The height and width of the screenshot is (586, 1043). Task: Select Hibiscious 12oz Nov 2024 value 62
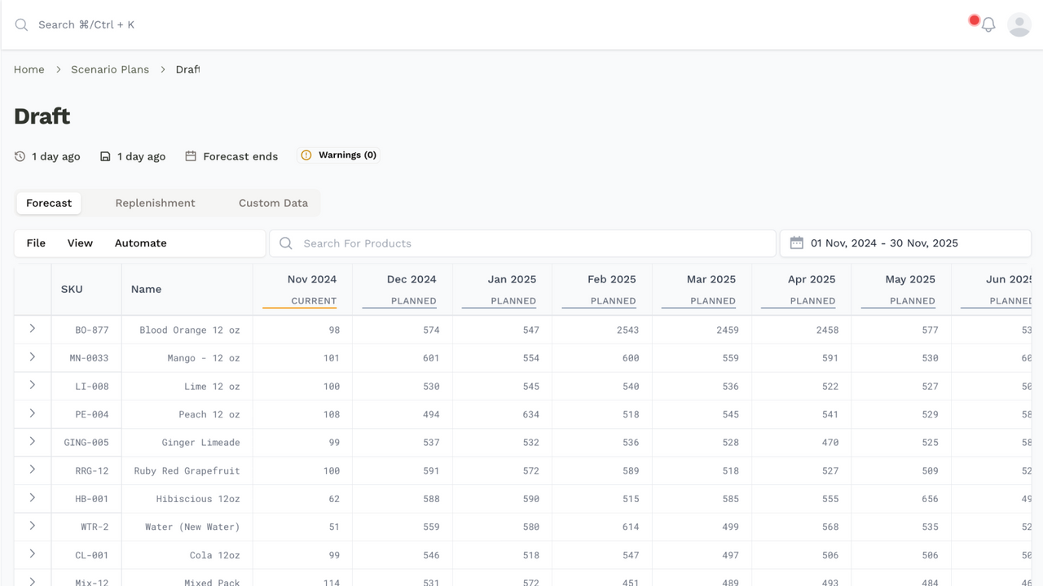point(302,499)
